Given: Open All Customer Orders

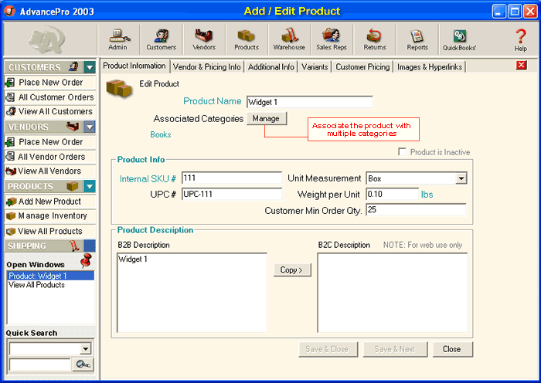Looking at the screenshot, I should pyautogui.click(x=50, y=97).
